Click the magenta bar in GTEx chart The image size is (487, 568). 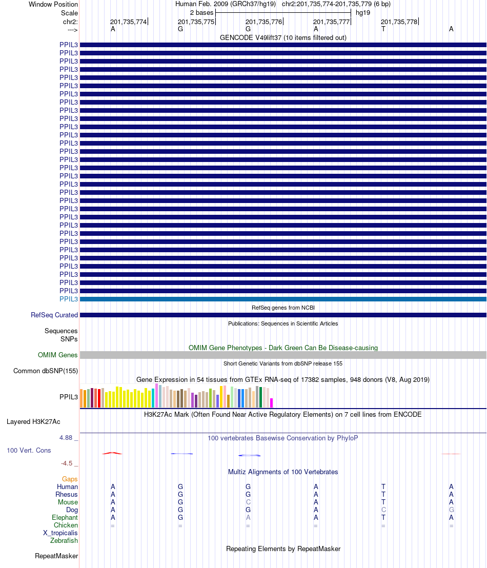coord(271,403)
